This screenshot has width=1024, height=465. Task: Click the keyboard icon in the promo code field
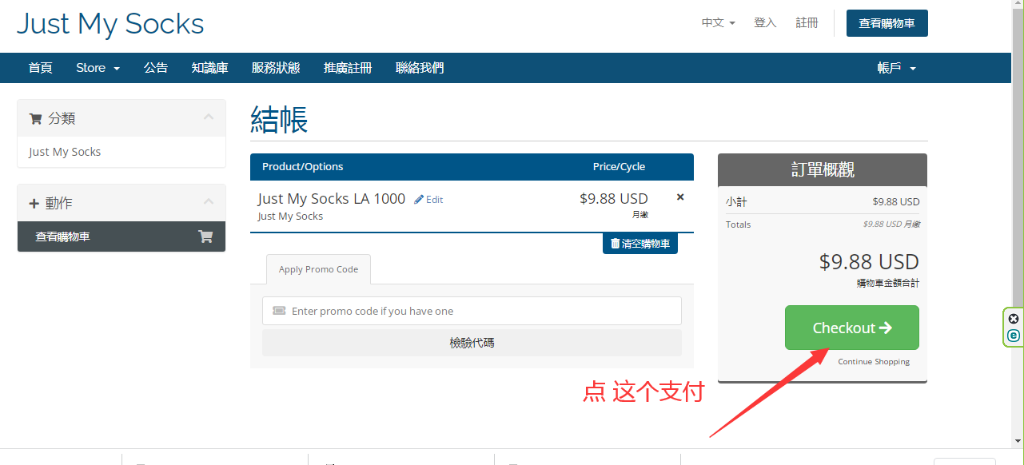click(278, 310)
